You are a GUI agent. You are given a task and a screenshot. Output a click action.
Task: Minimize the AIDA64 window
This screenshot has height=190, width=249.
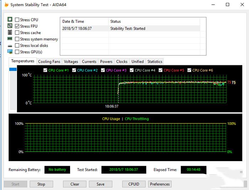pos(213,5)
